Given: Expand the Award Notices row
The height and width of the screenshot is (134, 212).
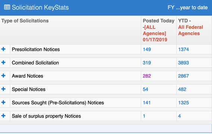Looking at the screenshot, I should 3,76.
